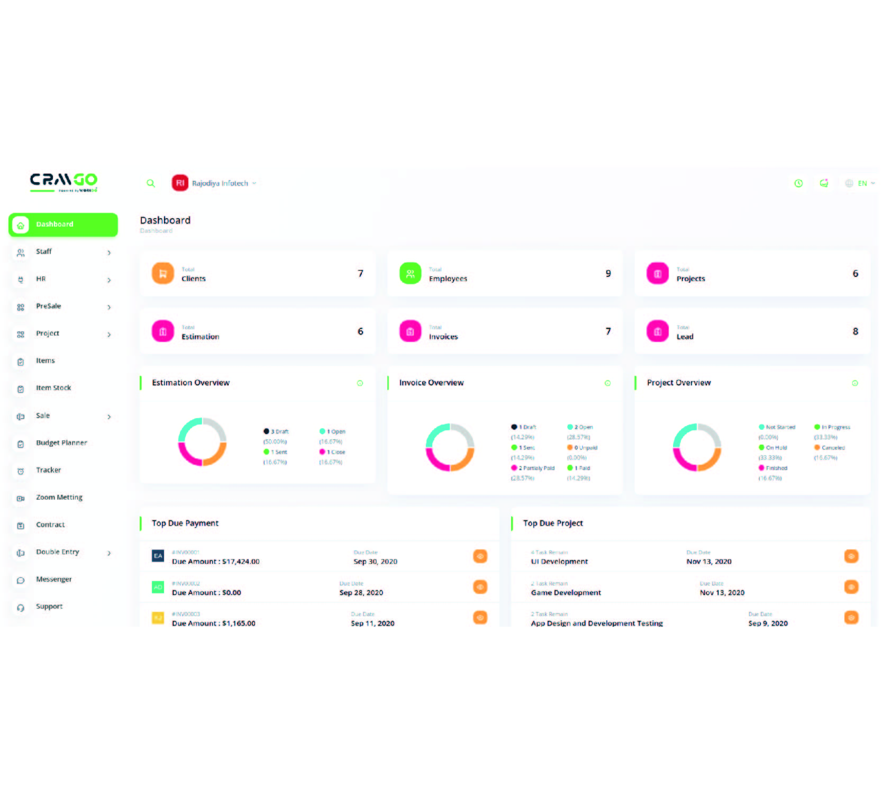Image resolution: width=882 pixels, height=794 pixels.
Task: Open the Game Development project name
Action: 566,593
